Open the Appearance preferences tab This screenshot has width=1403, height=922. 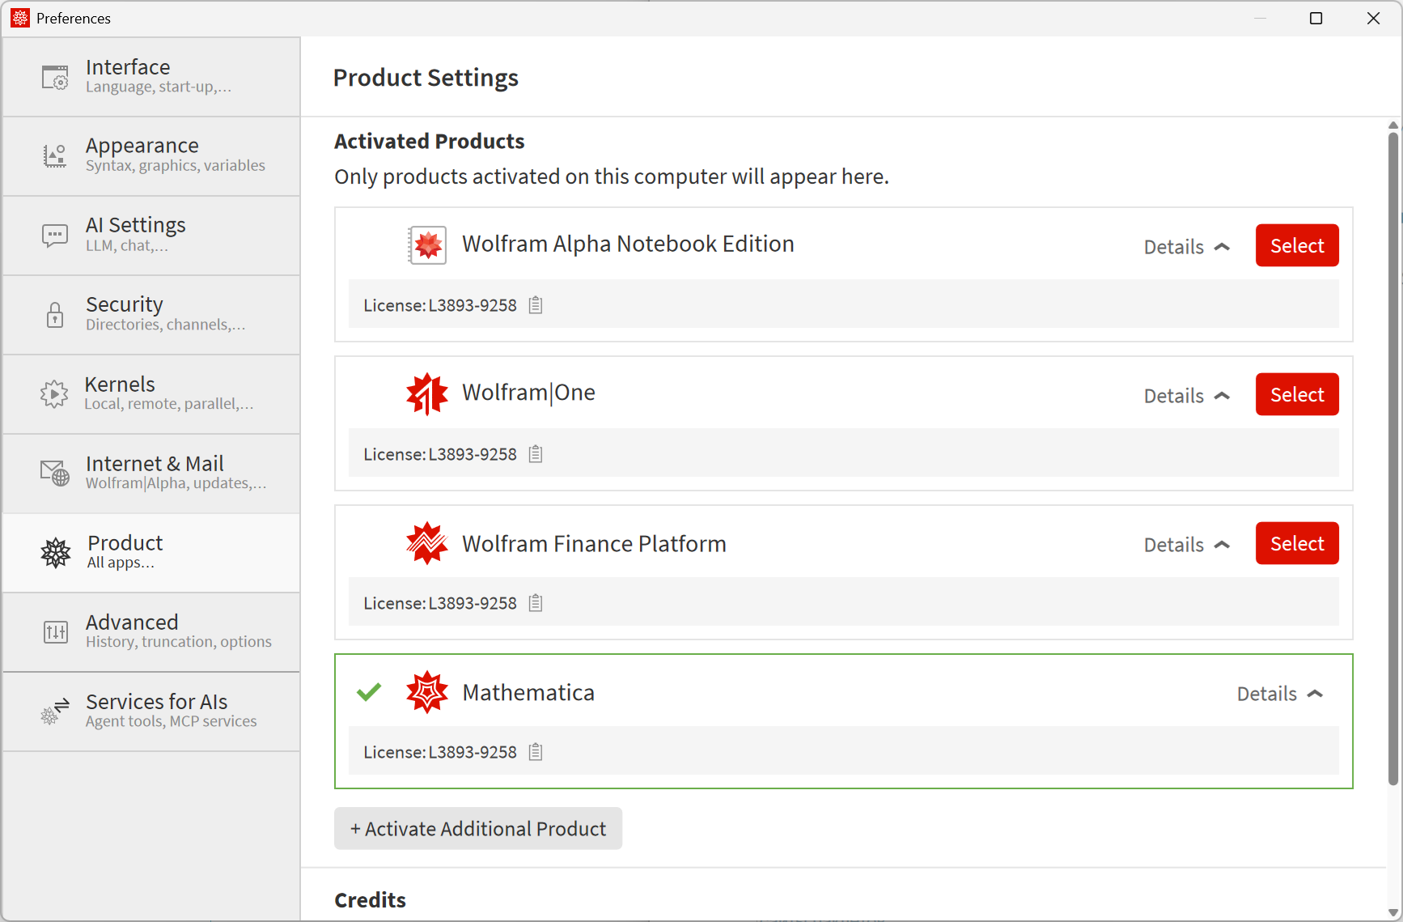click(x=151, y=156)
